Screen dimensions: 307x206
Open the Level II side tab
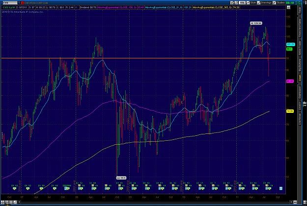(300, 106)
